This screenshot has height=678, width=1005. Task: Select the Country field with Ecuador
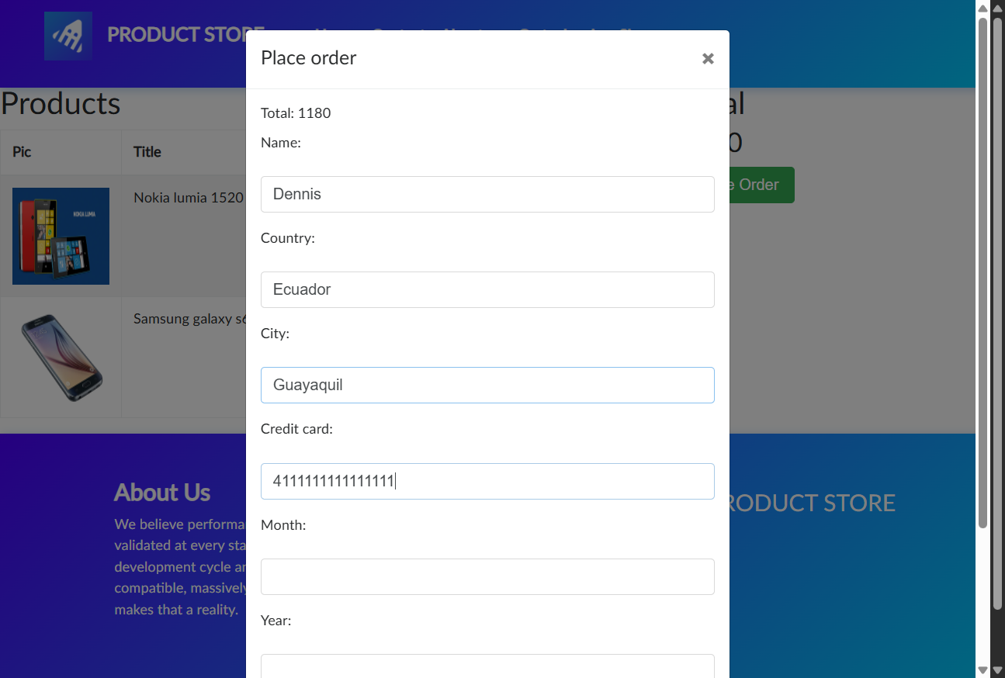pyautogui.click(x=487, y=289)
